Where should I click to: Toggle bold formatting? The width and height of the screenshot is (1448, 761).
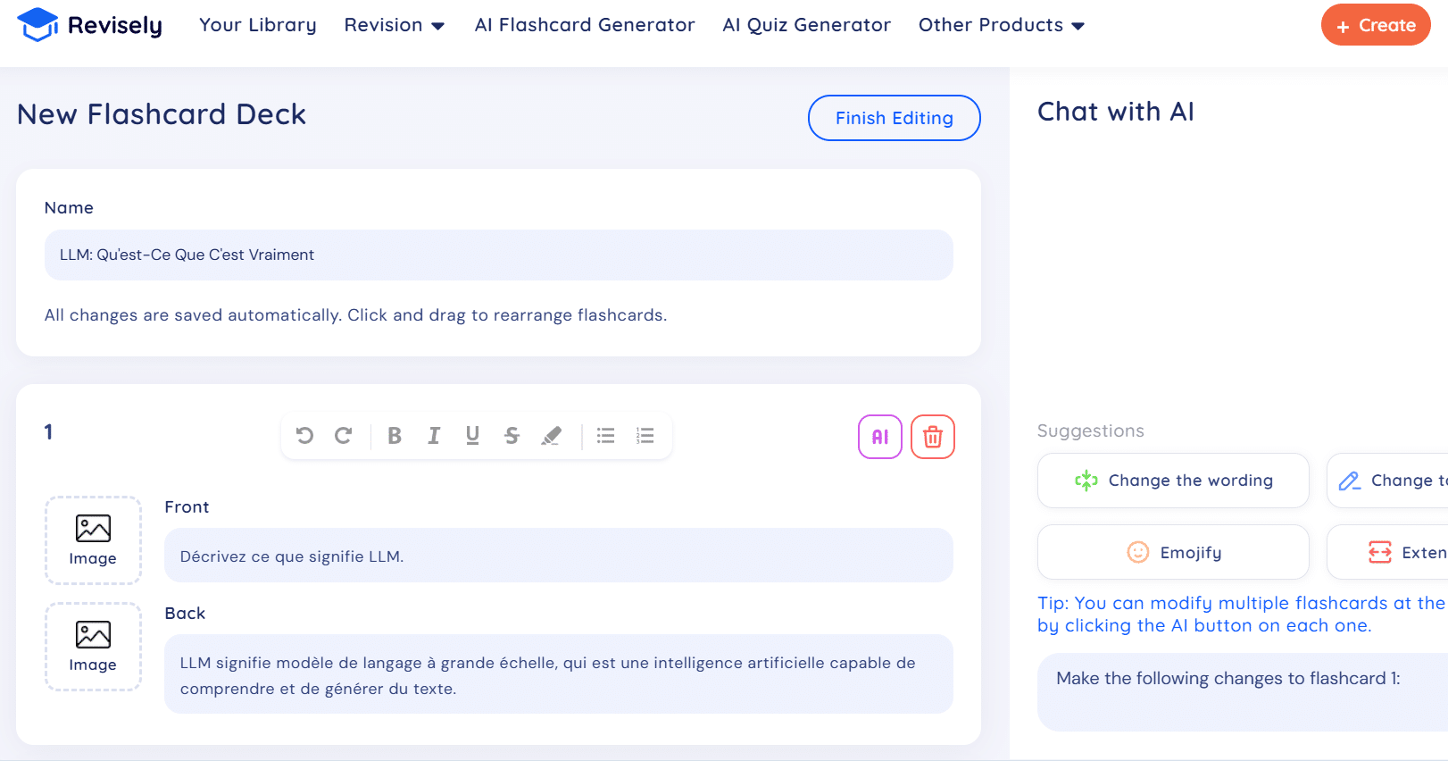[394, 436]
